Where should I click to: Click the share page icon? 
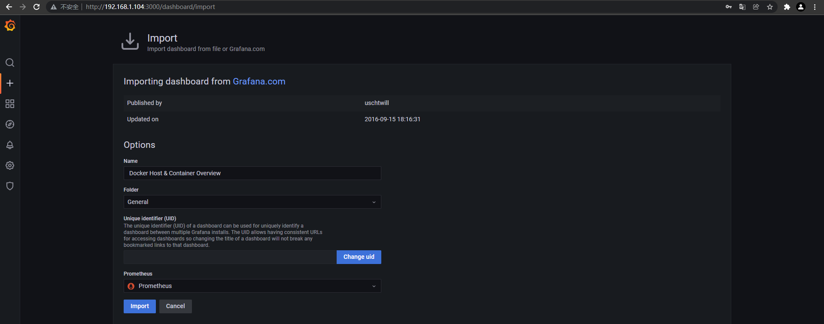pos(756,7)
